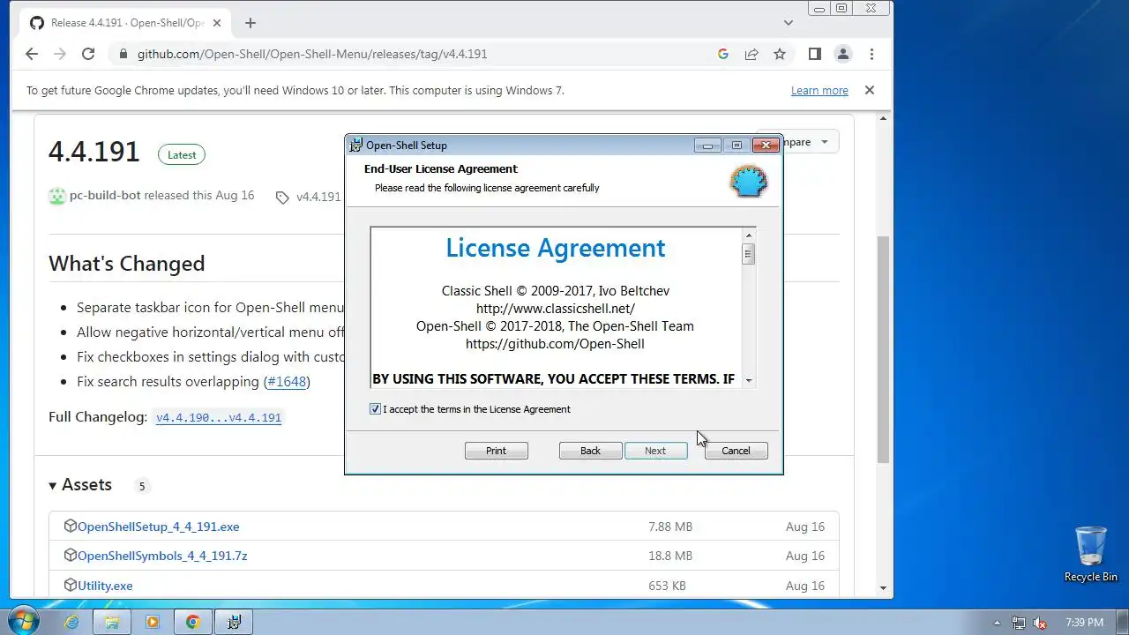Focus the Chrome address bar URL
The height and width of the screenshot is (635, 1129).
312,54
